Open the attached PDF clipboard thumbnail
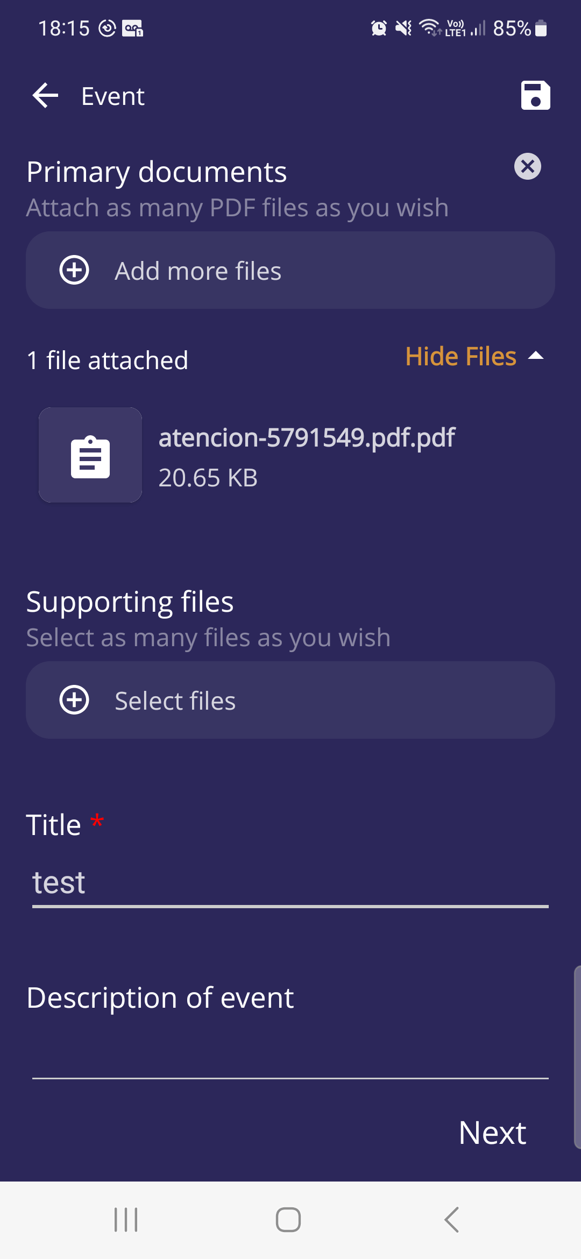The height and width of the screenshot is (1259, 581). pyautogui.click(x=90, y=455)
